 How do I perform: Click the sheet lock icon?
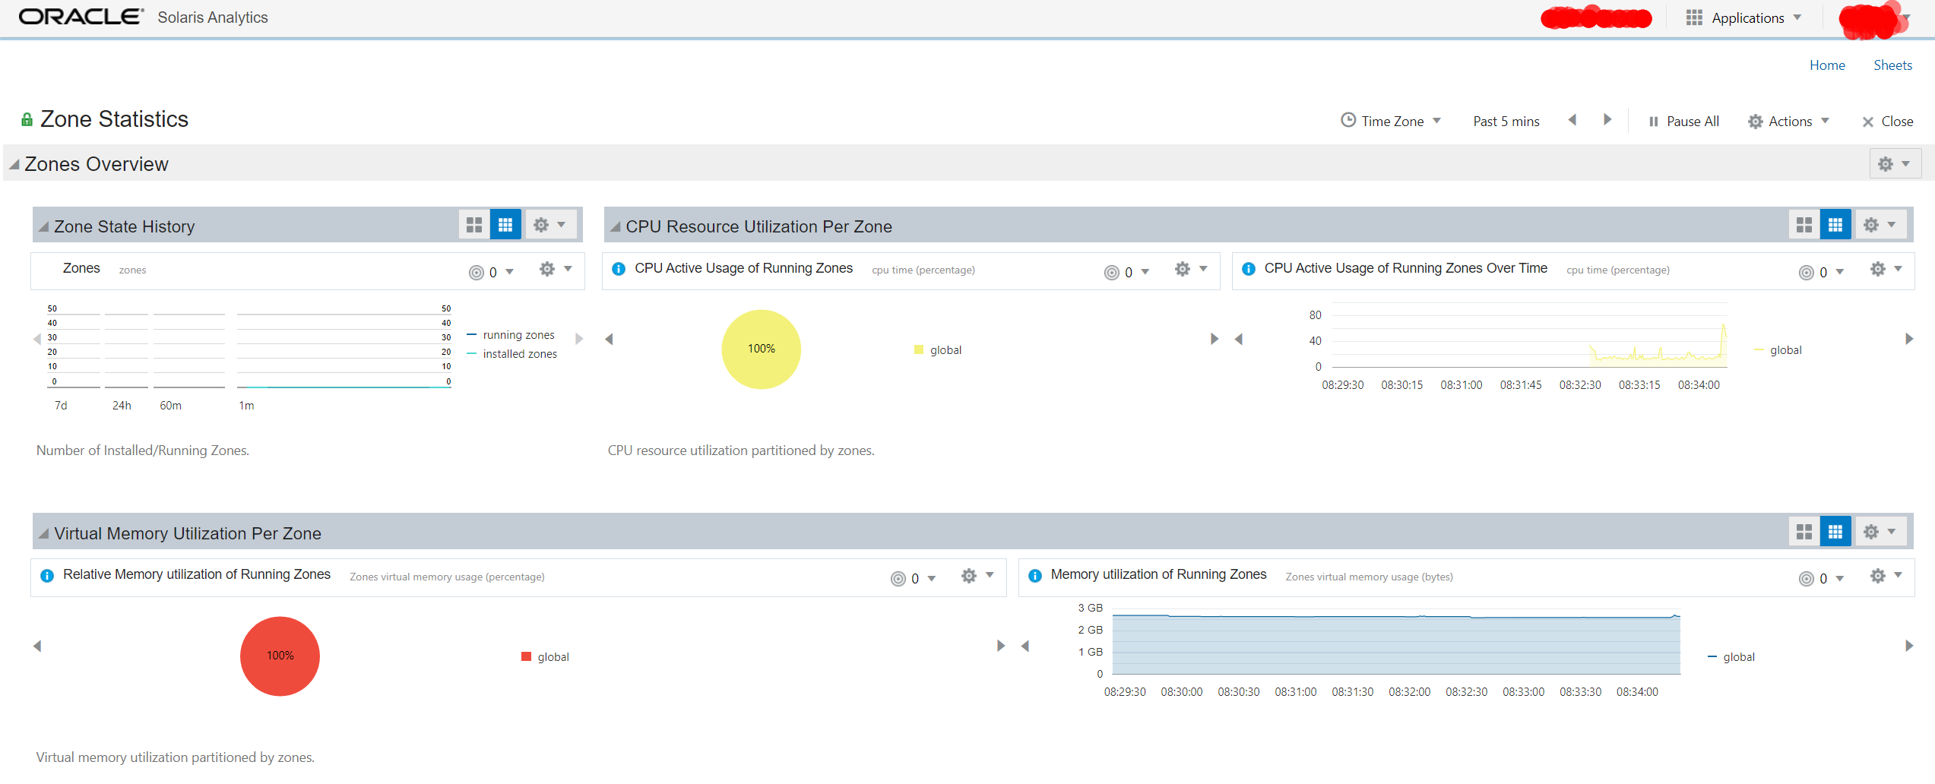pyautogui.click(x=27, y=119)
